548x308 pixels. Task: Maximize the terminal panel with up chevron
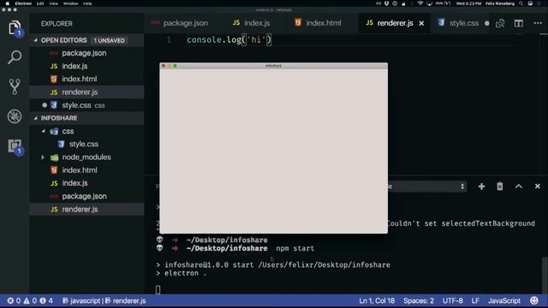tap(519, 187)
